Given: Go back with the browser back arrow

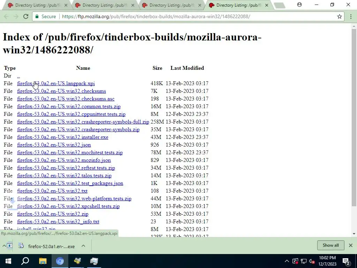Looking at the screenshot, I should 6,16.
